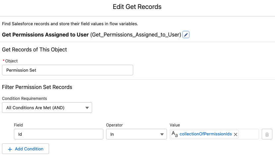Image resolution: width=275 pixels, height=155 pixels.
Task: Remove the collectionOfPermissionIds pill with its X
Action: pos(236,134)
